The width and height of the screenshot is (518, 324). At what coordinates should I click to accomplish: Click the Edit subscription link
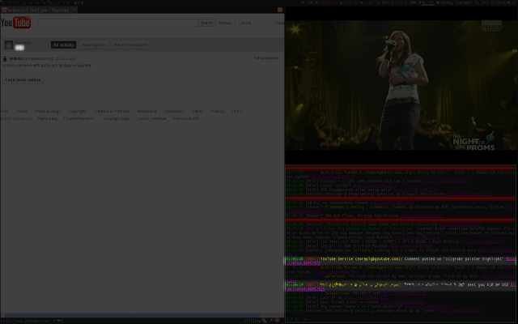266,58
